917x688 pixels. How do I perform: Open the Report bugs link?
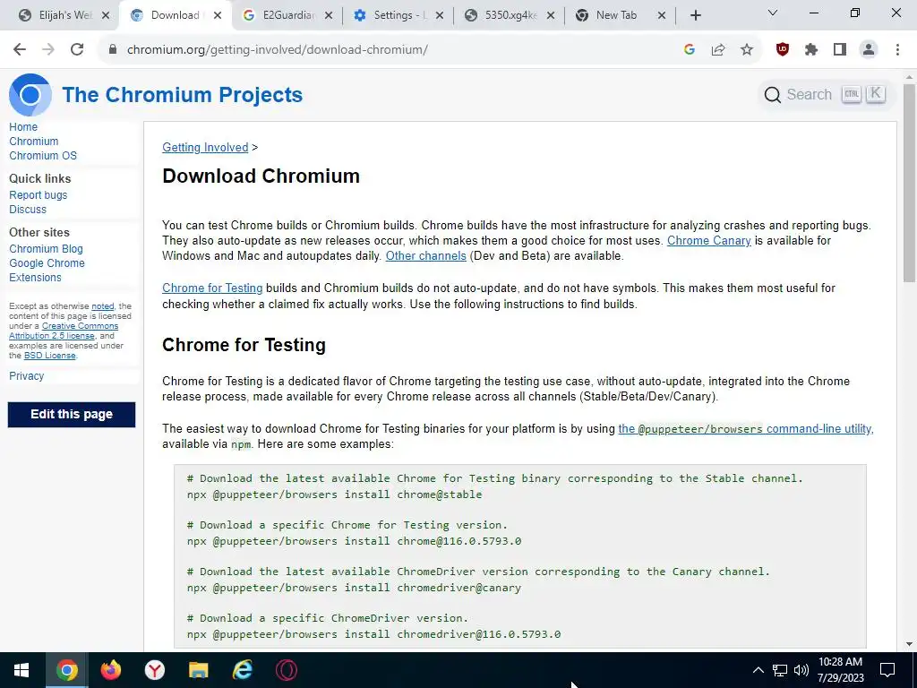pyautogui.click(x=38, y=194)
